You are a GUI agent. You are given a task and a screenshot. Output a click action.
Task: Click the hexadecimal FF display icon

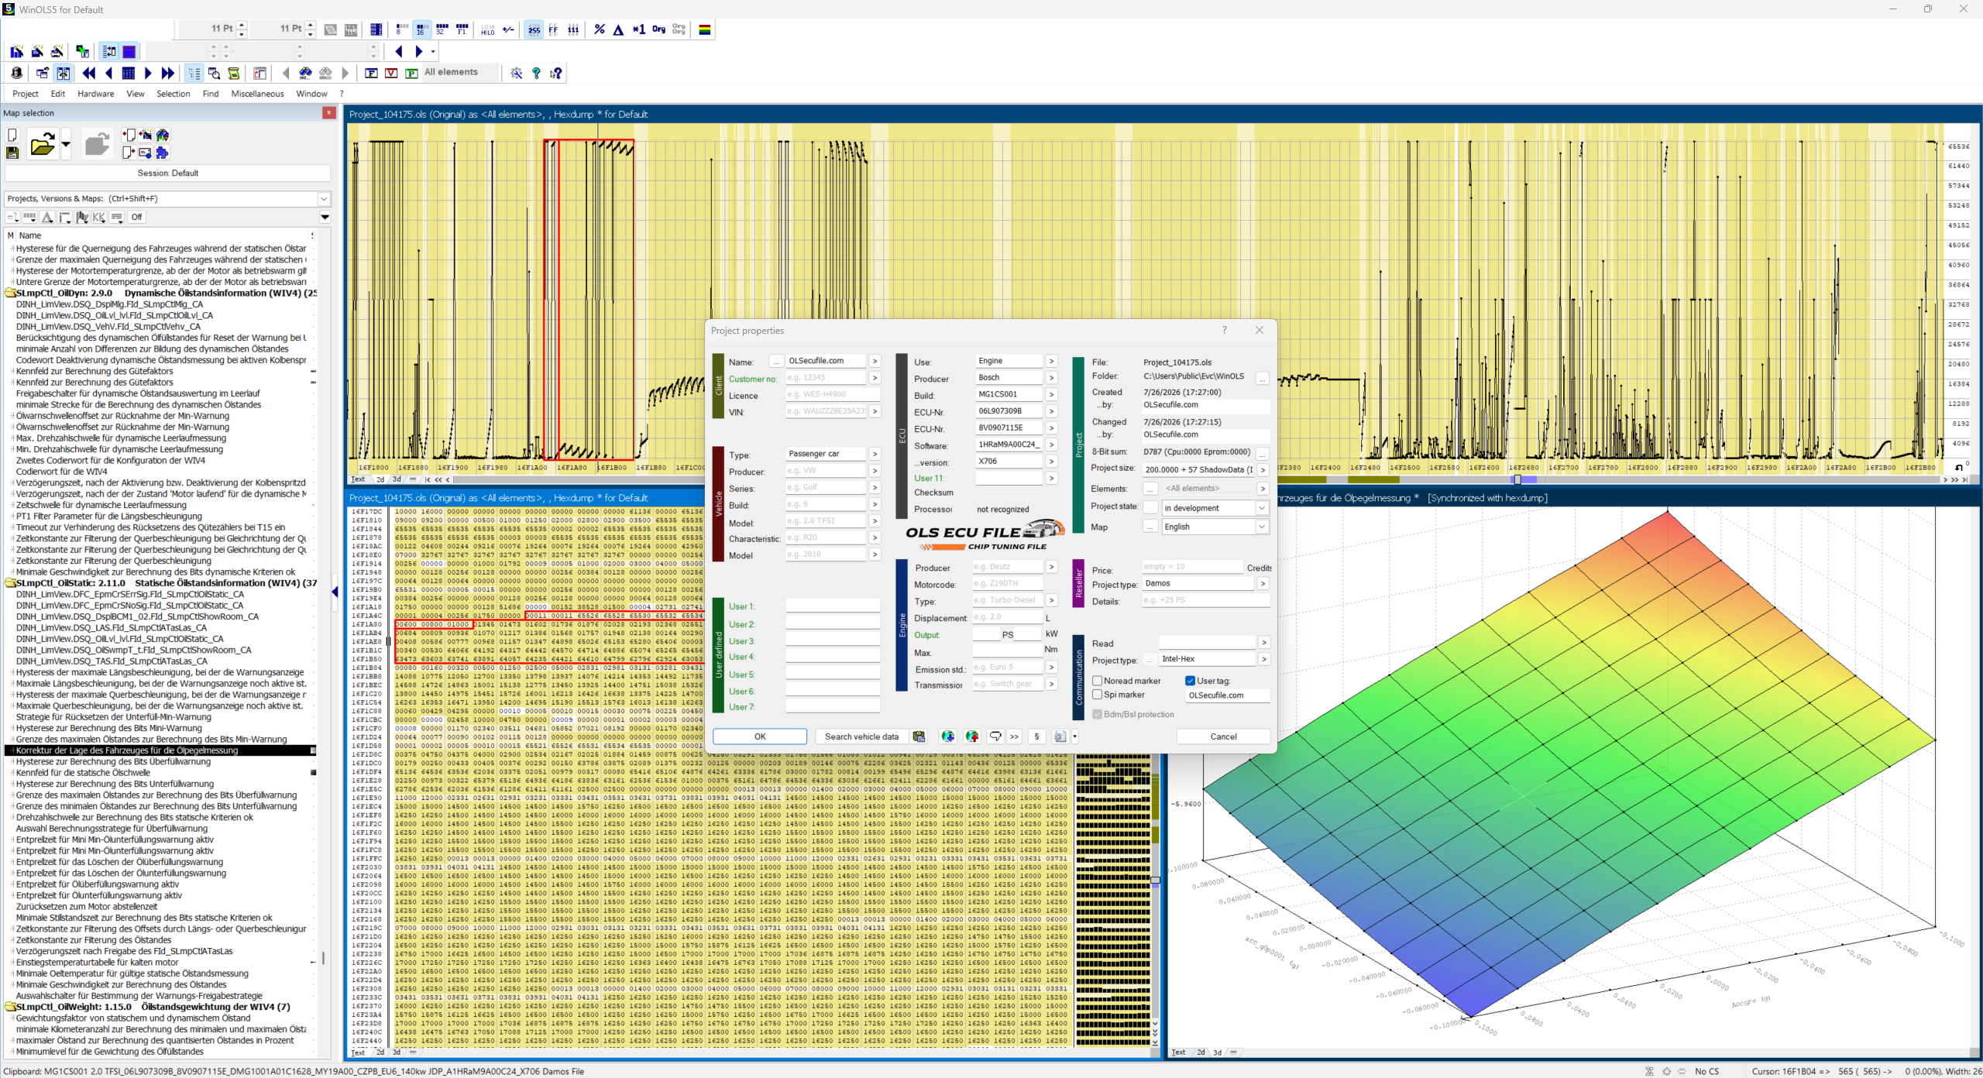point(553,29)
